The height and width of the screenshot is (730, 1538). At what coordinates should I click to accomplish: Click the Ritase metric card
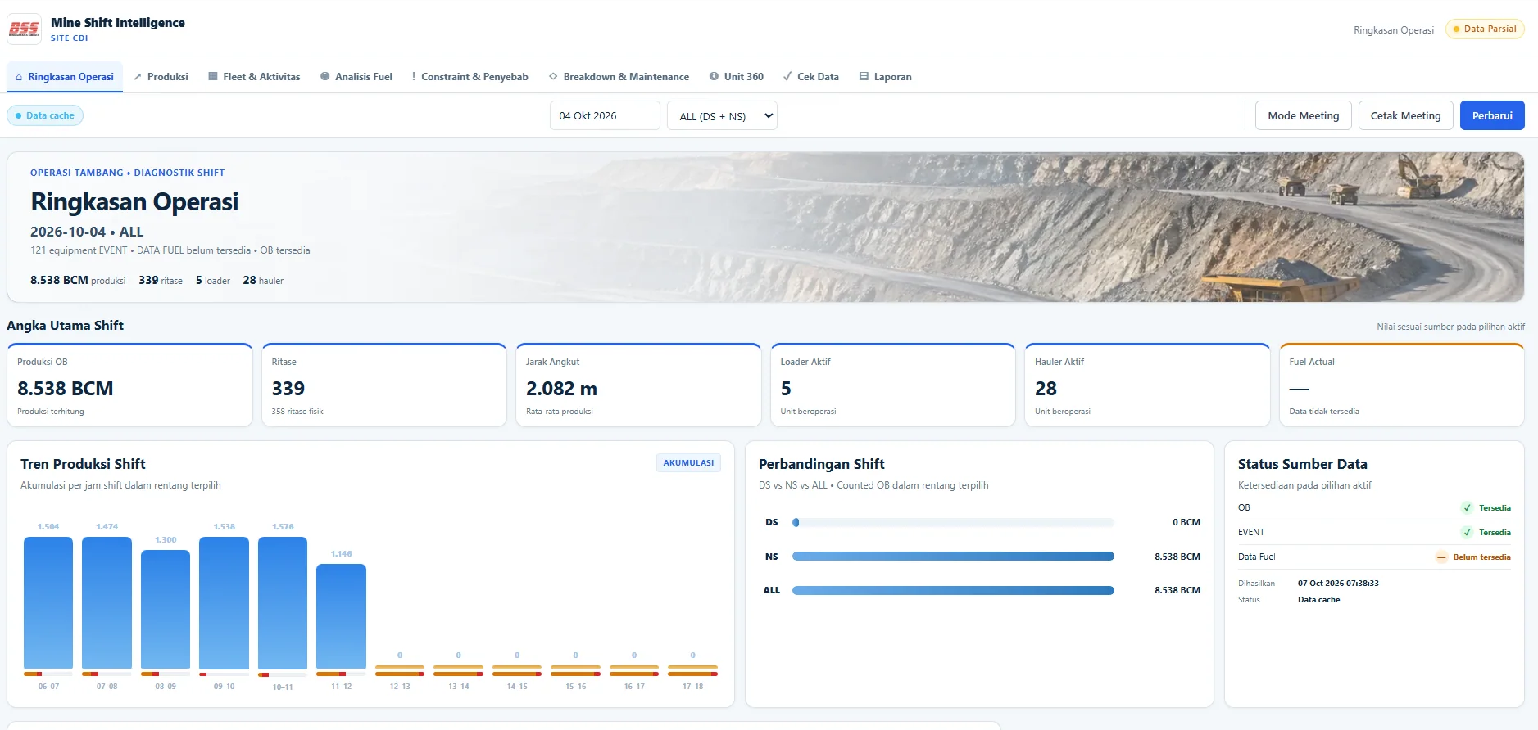[x=384, y=385]
